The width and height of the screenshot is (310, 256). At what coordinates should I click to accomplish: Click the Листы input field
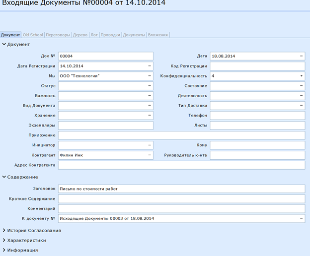(x=257, y=126)
